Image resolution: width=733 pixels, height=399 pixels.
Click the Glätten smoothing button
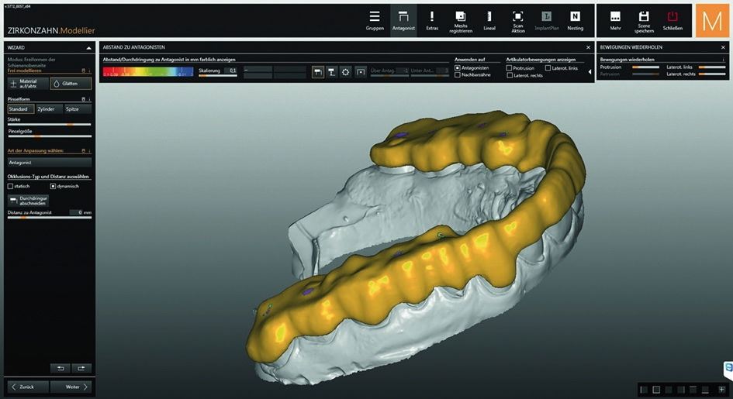(71, 84)
